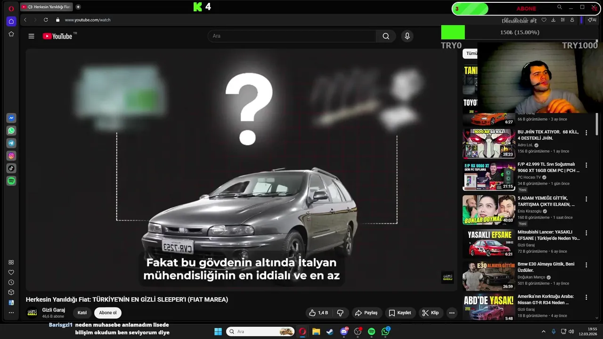This screenshot has height=339, width=603.
Task: Share the video via Paylaş
Action: pos(366,313)
